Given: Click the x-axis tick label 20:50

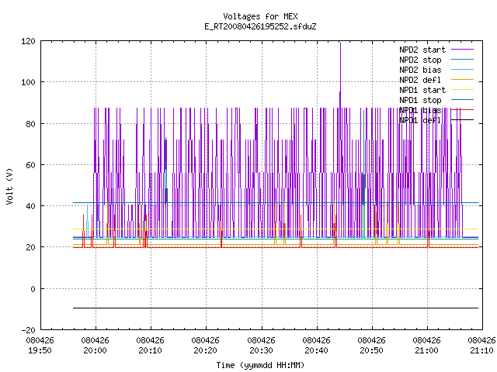Looking at the screenshot, I should pyautogui.click(x=371, y=350).
